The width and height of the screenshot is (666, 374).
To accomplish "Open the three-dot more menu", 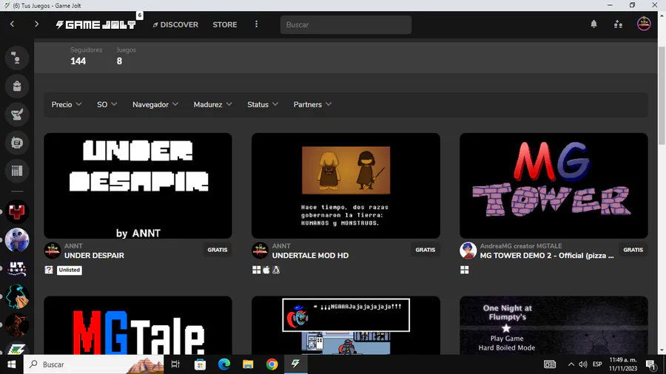I will tap(256, 24).
